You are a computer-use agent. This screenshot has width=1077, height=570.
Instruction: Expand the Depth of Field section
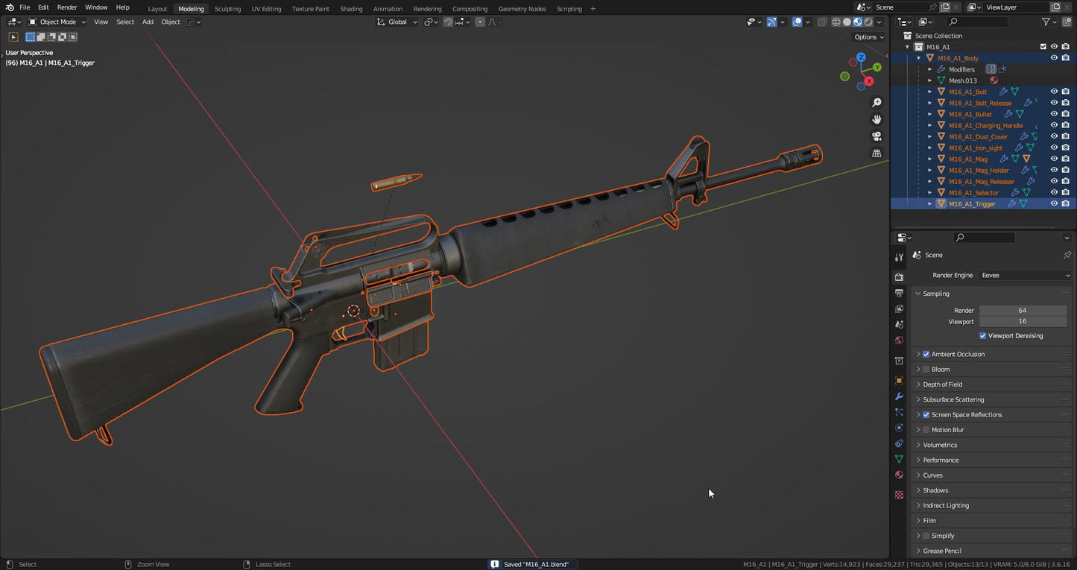point(943,384)
